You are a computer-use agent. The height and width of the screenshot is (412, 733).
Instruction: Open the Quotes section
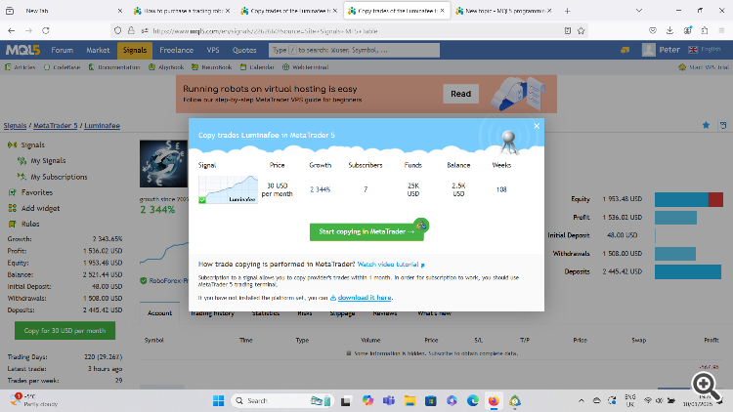pos(244,50)
